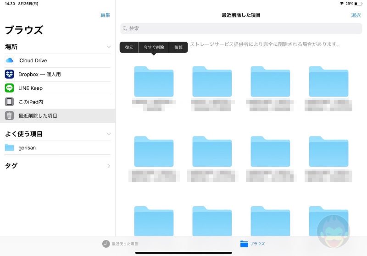Tap the magnifying glass search icon
367x256 pixels.
coord(125,28)
